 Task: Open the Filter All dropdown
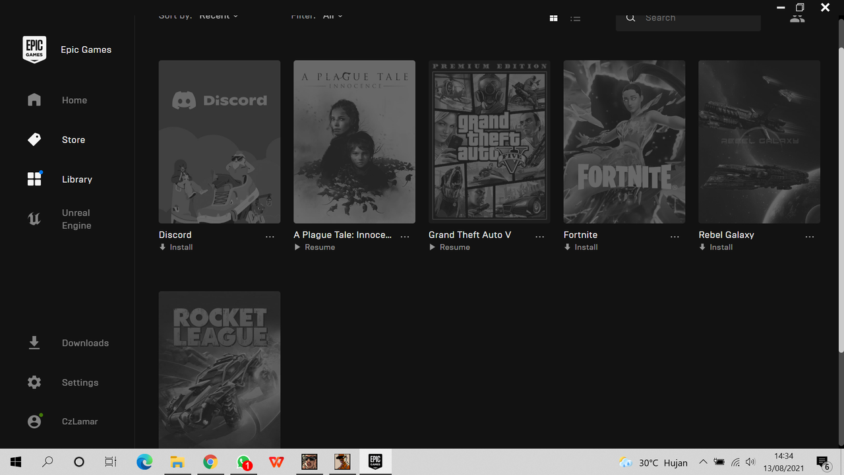click(333, 16)
